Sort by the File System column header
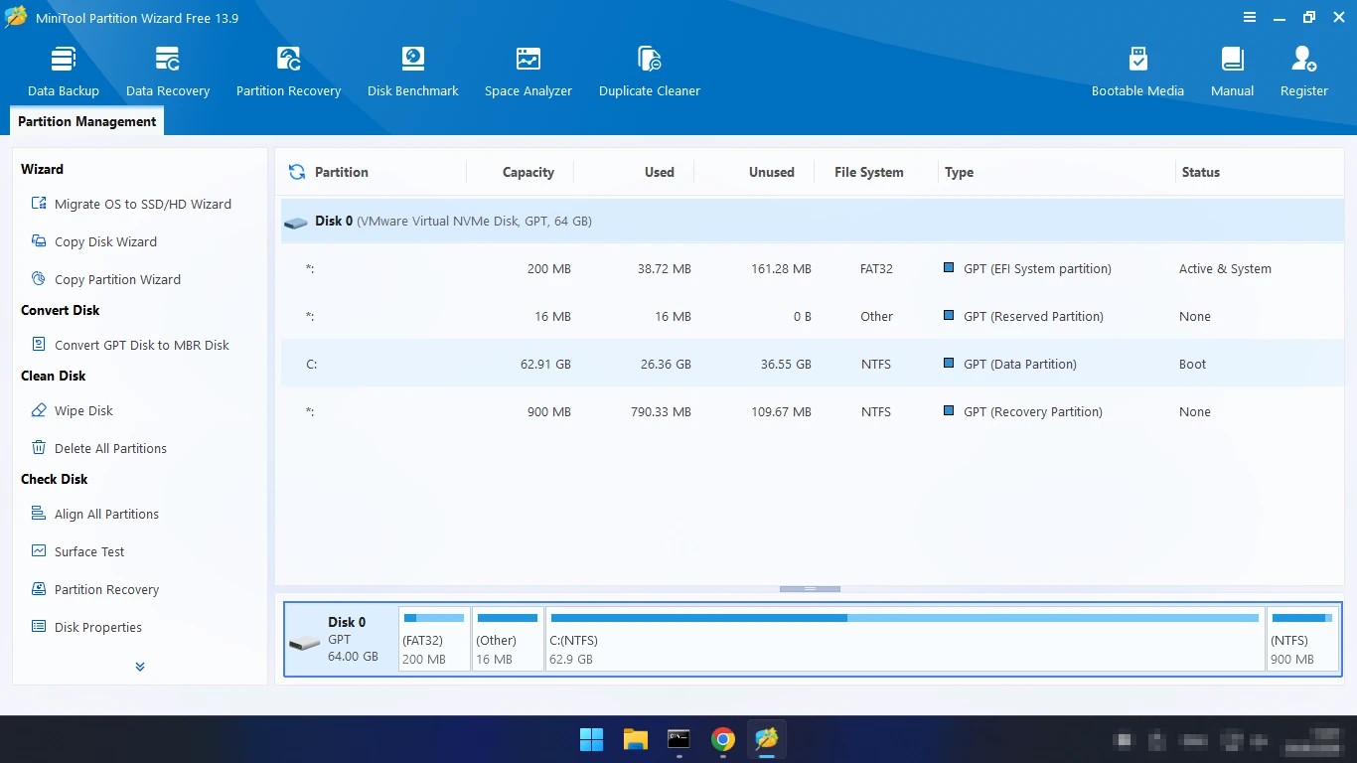Screen dimensions: 1357x763 pos(869,172)
